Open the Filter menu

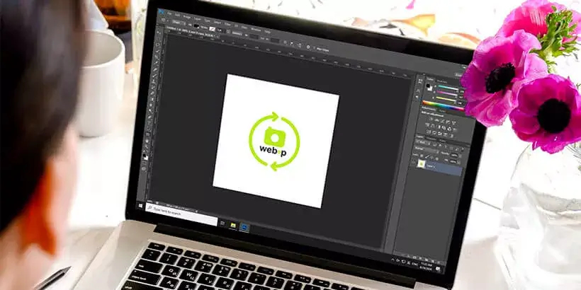(x=227, y=24)
